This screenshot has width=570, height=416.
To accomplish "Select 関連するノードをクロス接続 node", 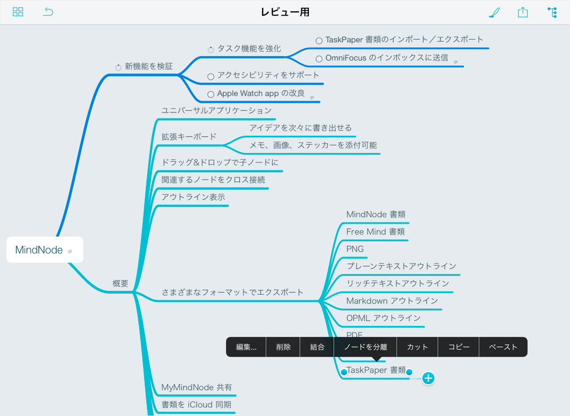I will pyautogui.click(x=213, y=180).
